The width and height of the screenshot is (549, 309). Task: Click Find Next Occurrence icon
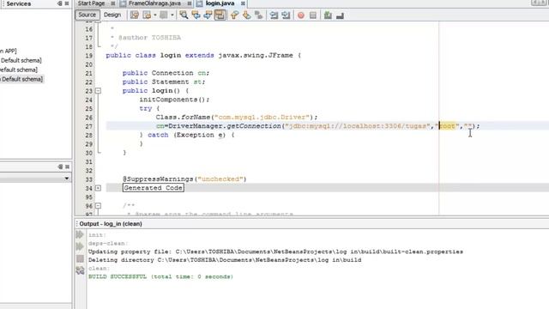pyautogui.click(x=208, y=15)
